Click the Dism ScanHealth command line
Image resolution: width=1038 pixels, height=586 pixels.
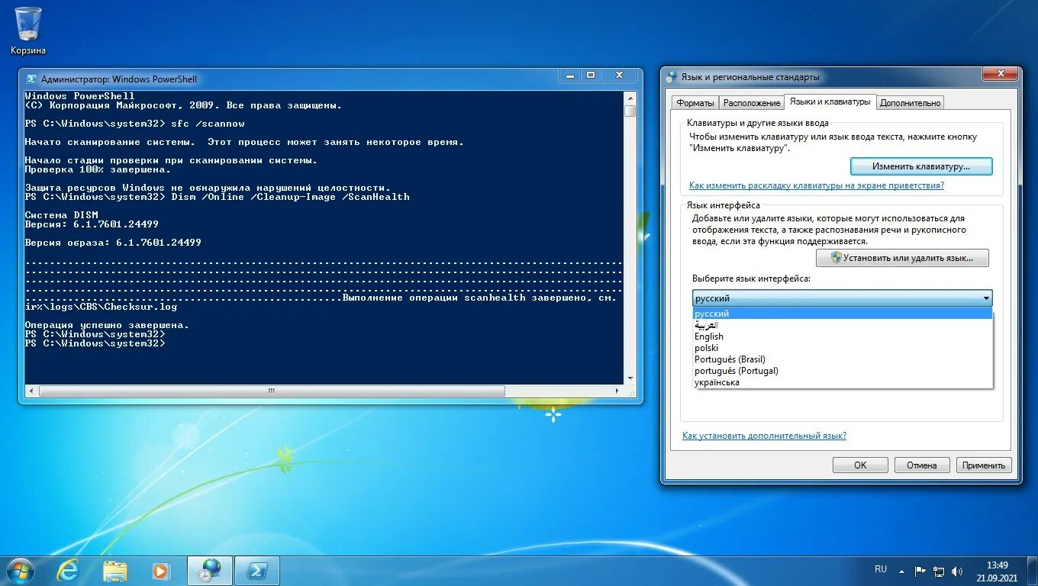tap(290, 197)
